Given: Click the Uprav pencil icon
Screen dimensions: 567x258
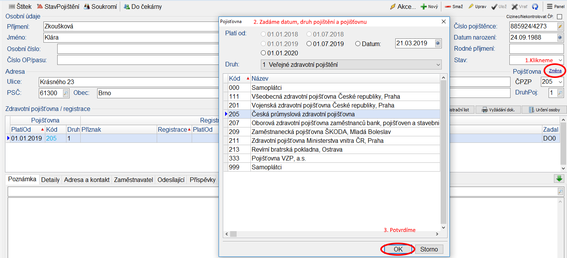Looking at the screenshot, I should click(471, 7).
